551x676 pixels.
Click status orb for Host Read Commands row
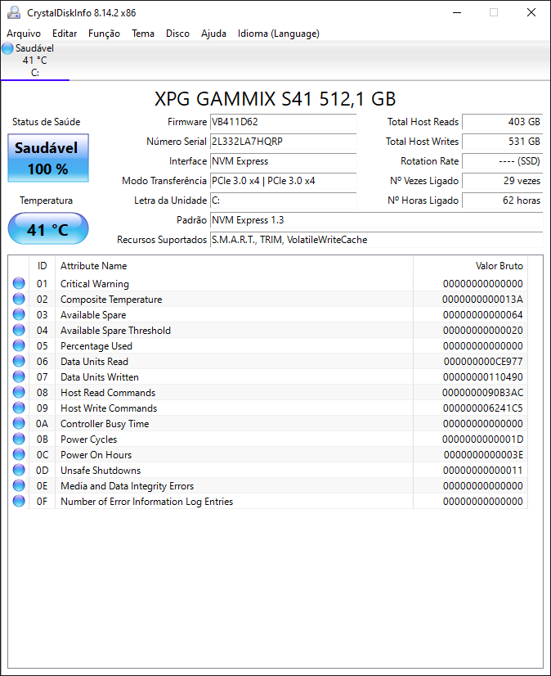pyautogui.click(x=19, y=392)
